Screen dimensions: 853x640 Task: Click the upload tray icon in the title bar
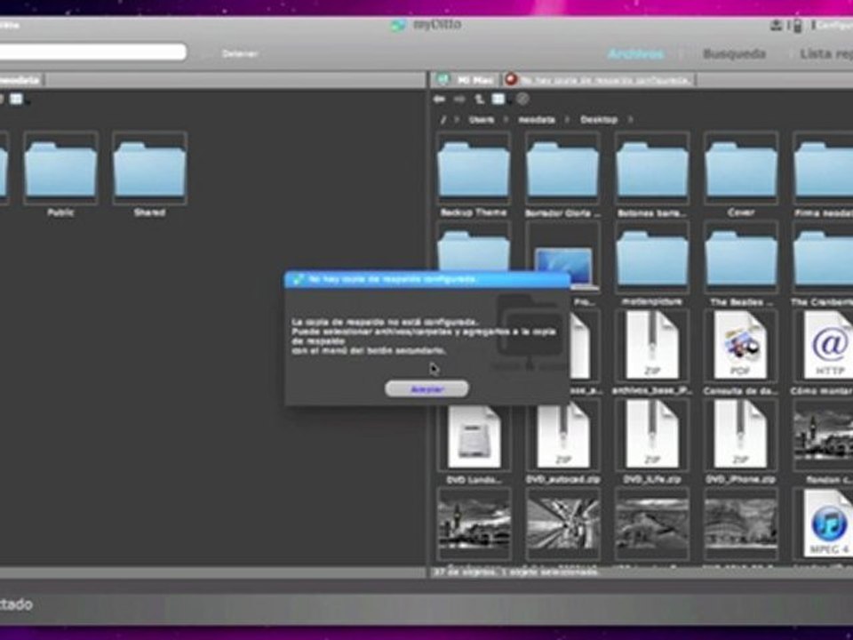point(777,25)
